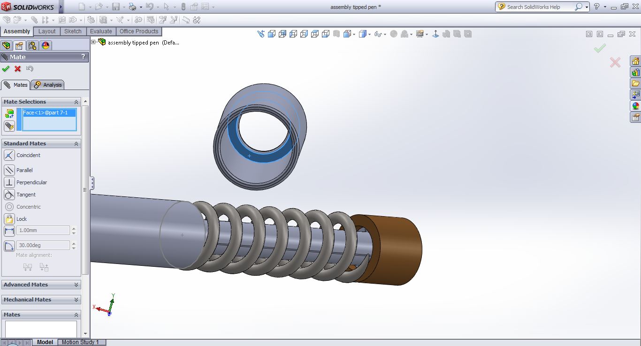Open Custom Properties task pane icon
This screenshot has width=641, height=346.
click(x=635, y=117)
